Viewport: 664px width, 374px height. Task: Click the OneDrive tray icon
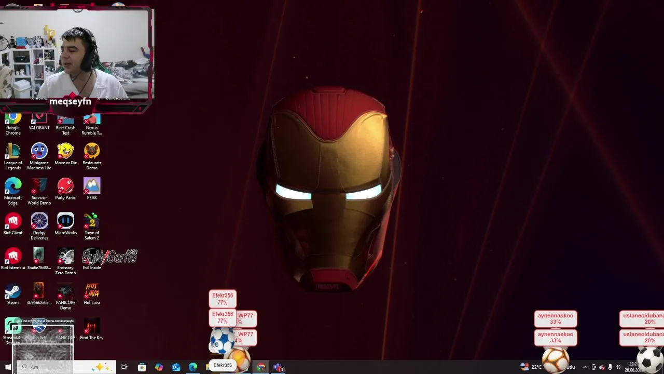tap(602, 367)
